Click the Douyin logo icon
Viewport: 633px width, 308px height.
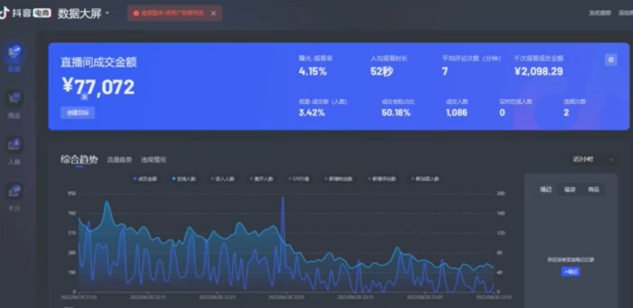(x=4, y=13)
